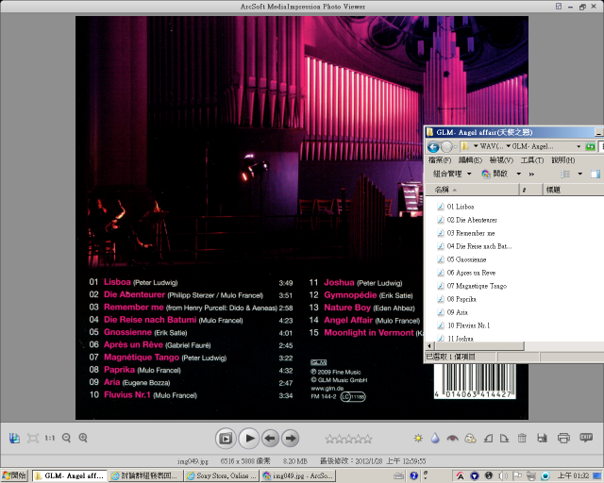Zoom in with the plus magnifier
Viewport: 604px width, 483px height.
[83, 438]
